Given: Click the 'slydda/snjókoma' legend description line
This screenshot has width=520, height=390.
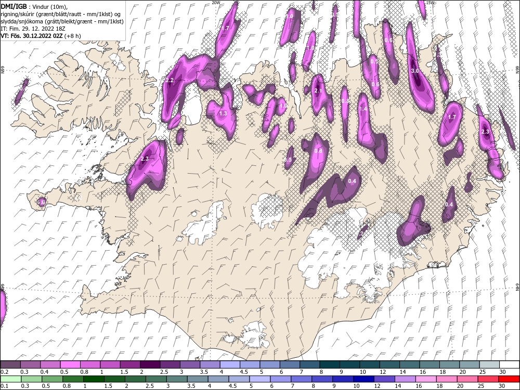Looking at the screenshot, I should tap(62, 21).
